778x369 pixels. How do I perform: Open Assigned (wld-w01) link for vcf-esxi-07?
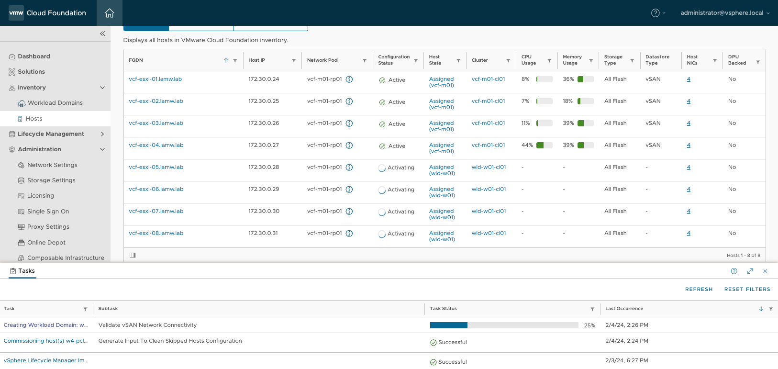click(442, 214)
